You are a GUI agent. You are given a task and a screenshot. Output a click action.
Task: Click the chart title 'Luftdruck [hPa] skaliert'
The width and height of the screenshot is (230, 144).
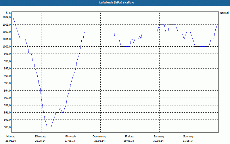coord(117,3)
